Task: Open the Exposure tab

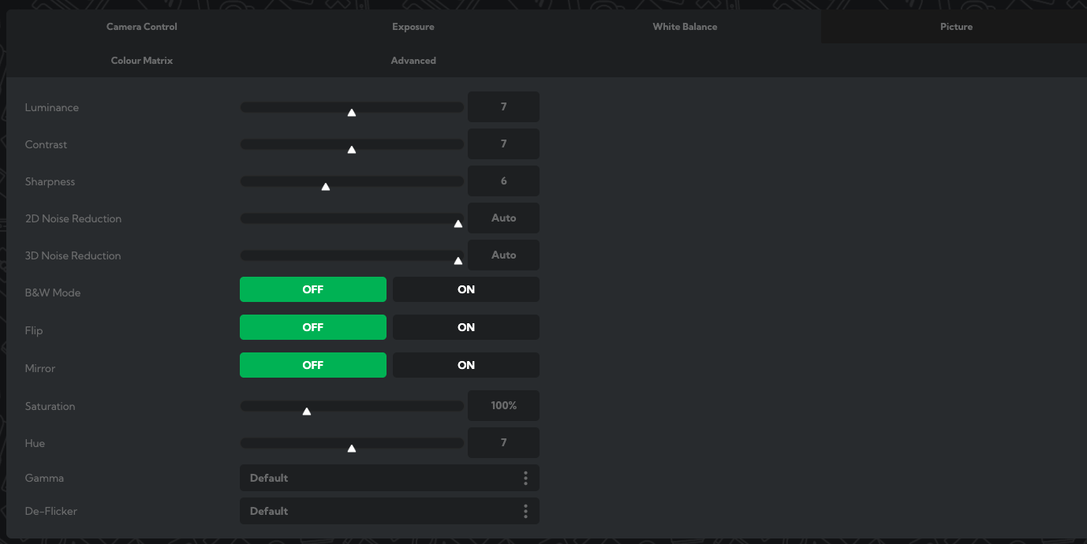Action: click(x=413, y=27)
